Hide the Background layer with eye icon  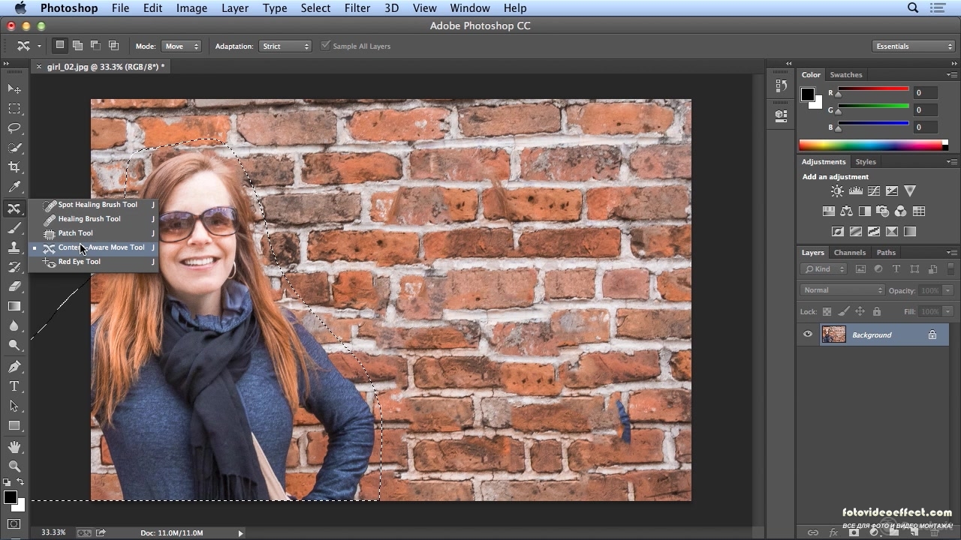[x=808, y=334]
